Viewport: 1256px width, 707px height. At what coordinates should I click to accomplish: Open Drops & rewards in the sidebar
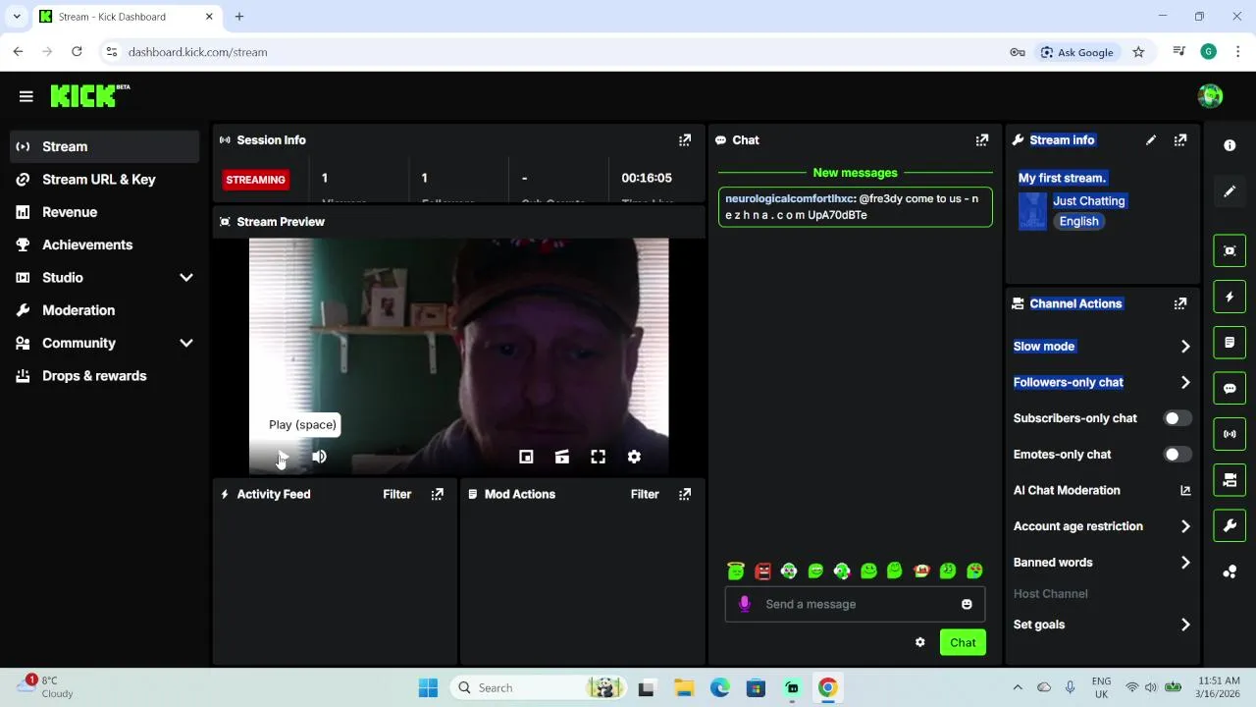pyautogui.click(x=104, y=376)
